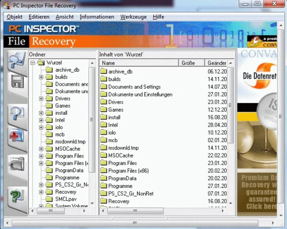
Task: Select the Wurzel folder icon in tree
Action: pos(41,63)
